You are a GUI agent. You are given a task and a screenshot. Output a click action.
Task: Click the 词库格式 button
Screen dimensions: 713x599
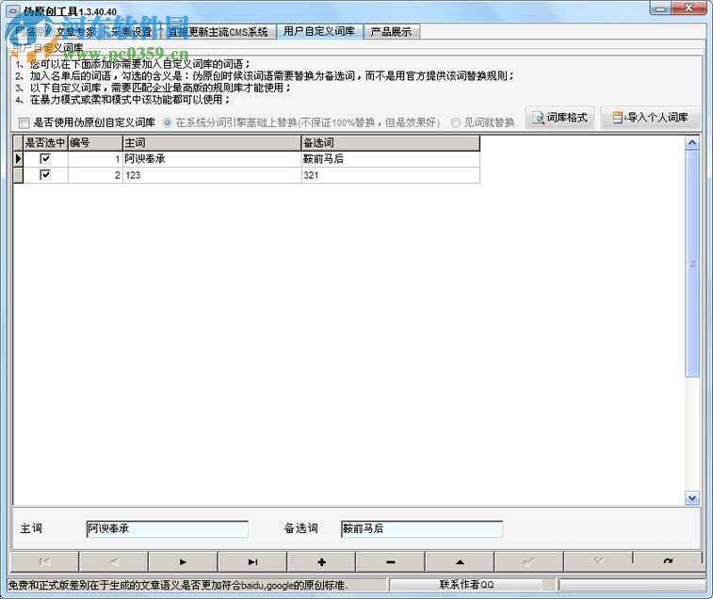click(x=559, y=118)
